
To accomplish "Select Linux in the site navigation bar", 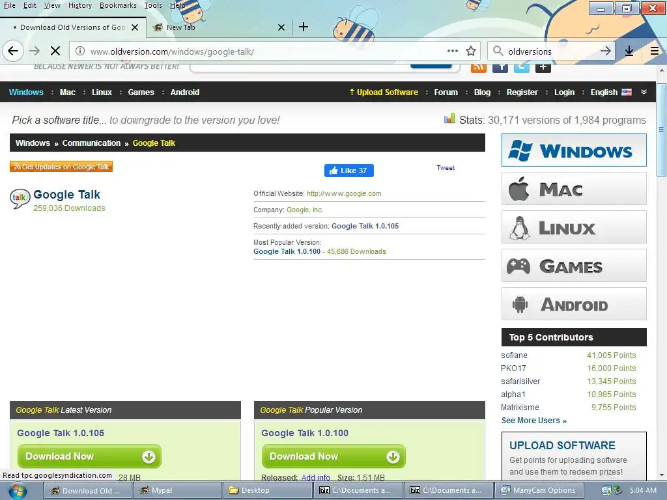I will click(x=102, y=92).
